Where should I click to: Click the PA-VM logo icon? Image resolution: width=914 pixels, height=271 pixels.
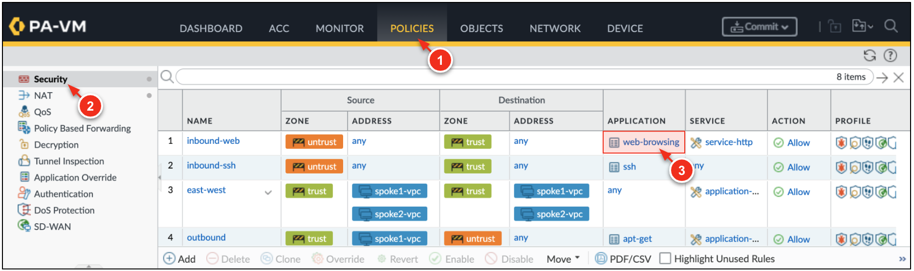17,26
